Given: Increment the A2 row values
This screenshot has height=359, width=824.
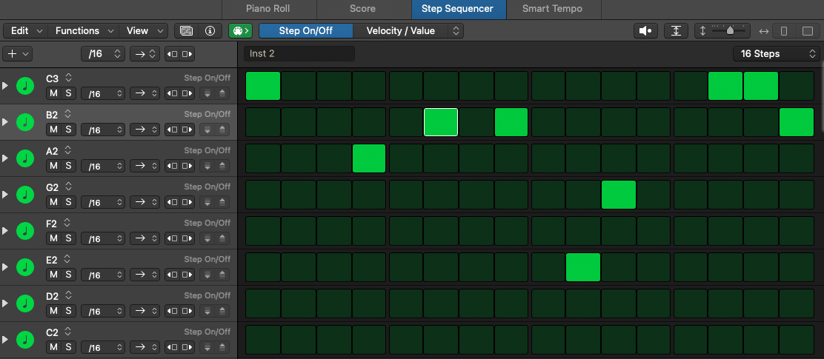Looking at the screenshot, I should click(x=222, y=166).
